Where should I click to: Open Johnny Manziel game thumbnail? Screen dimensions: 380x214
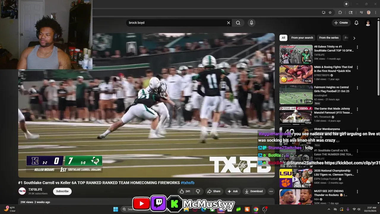pos(296,116)
